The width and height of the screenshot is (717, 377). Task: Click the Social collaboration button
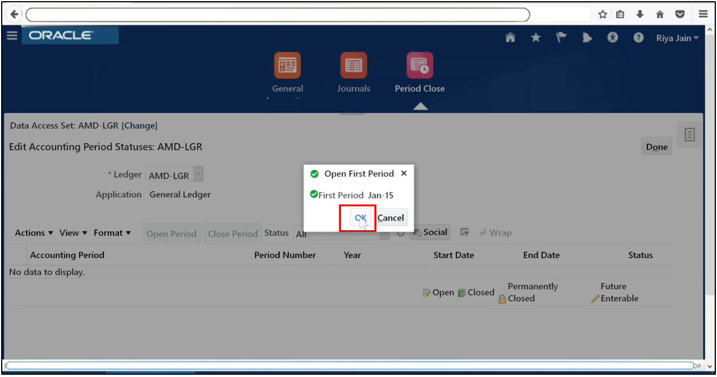coord(429,232)
